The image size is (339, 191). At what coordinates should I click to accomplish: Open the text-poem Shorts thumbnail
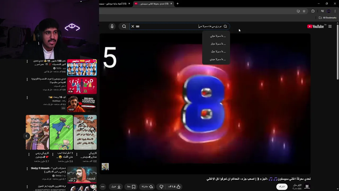(85, 132)
